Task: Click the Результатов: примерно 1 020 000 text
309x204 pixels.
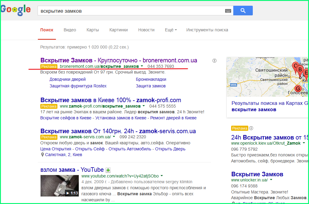Action: click(84, 47)
